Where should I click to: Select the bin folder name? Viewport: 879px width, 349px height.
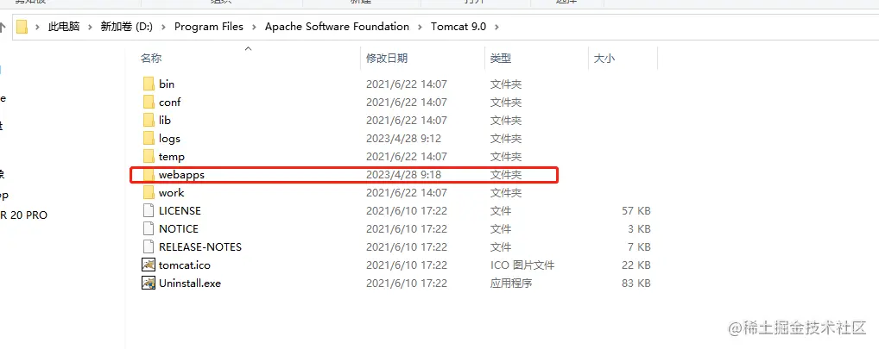(x=167, y=84)
